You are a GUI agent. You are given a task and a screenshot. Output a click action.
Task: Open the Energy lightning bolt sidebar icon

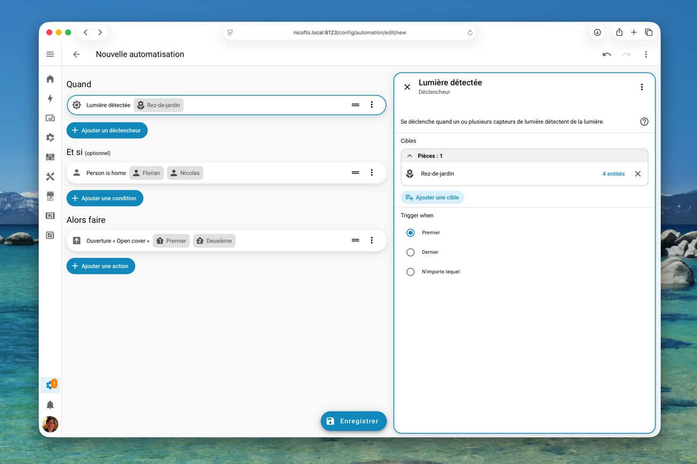(50, 99)
